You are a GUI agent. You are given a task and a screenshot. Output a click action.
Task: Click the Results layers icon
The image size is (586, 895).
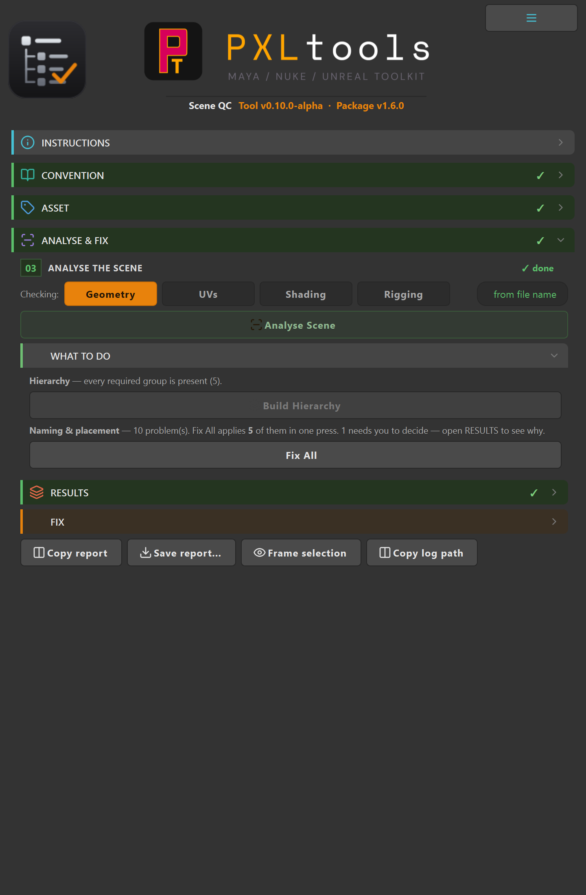tap(37, 492)
